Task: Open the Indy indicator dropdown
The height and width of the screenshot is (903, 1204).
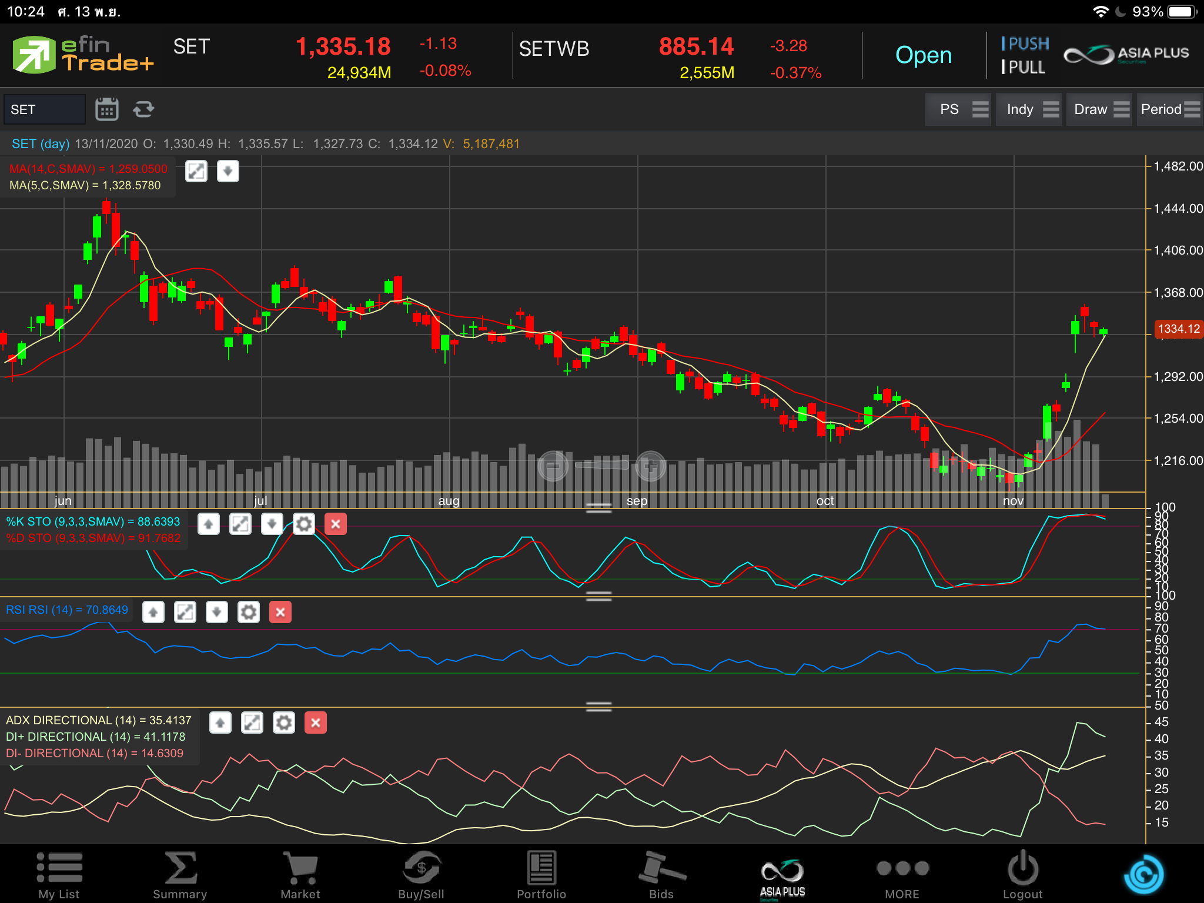Action: [x=1029, y=109]
